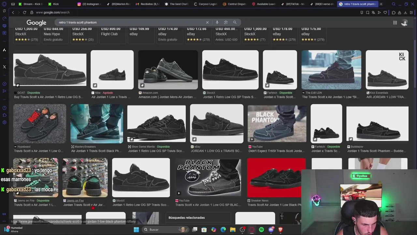Open the sidebar settings gear
417x235 pixels.
click(x=4, y=122)
